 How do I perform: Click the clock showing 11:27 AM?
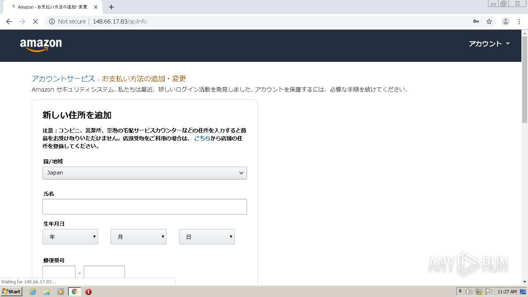click(x=507, y=292)
